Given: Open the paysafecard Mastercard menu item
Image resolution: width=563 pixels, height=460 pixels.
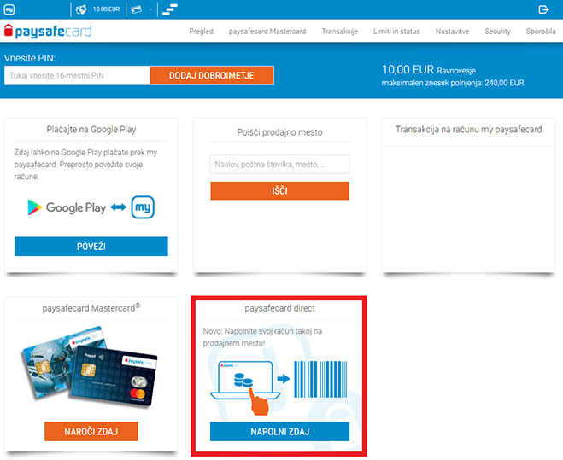Looking at the screenshot, I should point(267,32).
